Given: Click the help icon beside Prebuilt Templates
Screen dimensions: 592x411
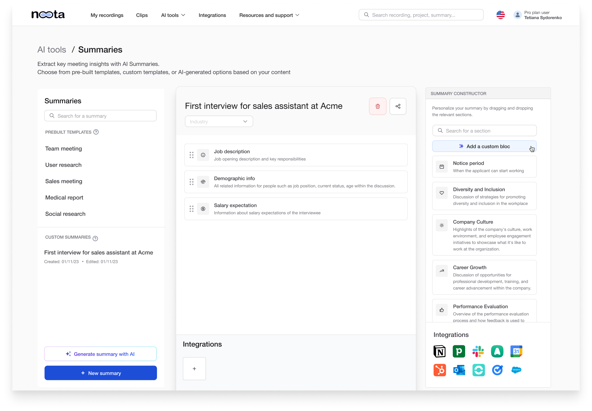Looking at the screenshot, I should click(x=96, y=132).
